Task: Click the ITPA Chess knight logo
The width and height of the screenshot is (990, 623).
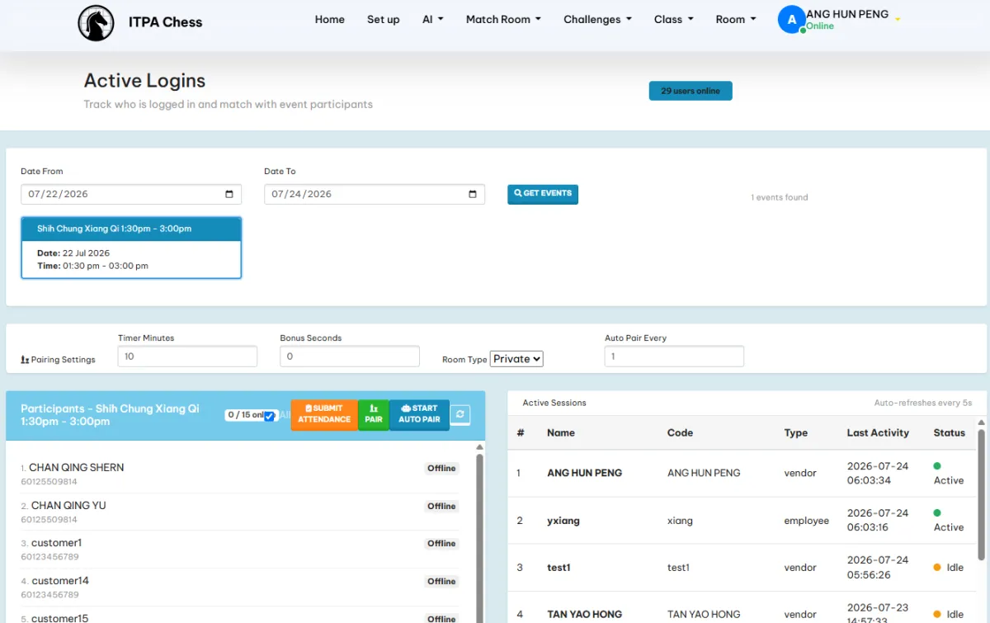Action: [x=96, y=22]
